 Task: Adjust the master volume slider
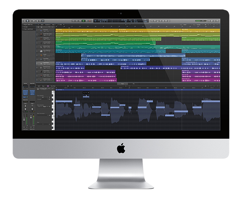[201, 21]
